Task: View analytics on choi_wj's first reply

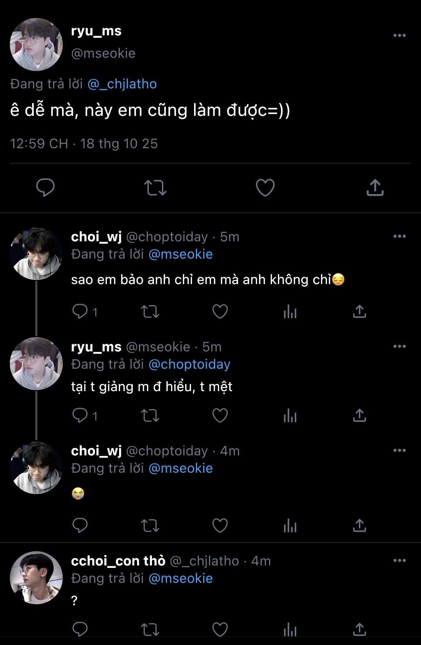Action: (290, 312)
